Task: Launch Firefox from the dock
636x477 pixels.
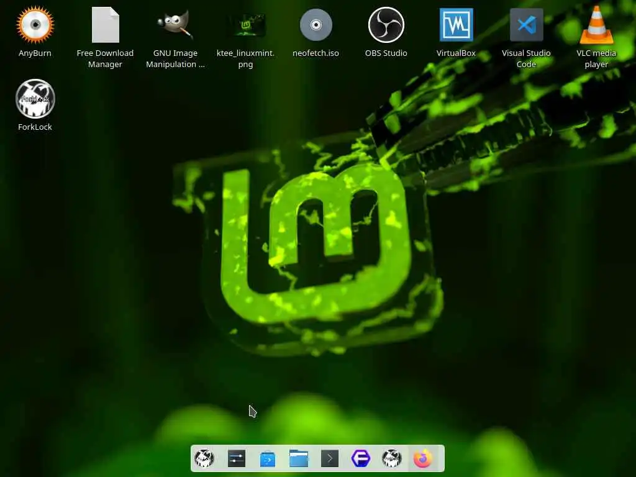Action: 422,459
